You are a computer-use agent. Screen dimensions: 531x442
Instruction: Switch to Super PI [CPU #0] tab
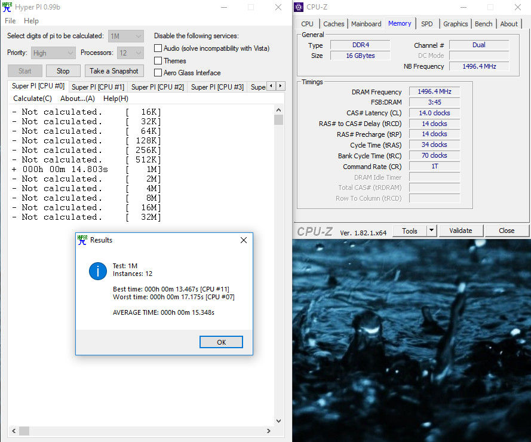tap(38, 86)
